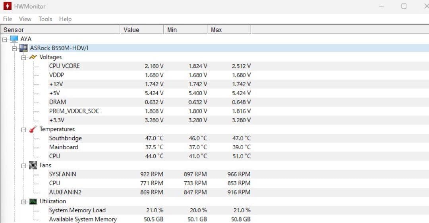Click the 922 RPM SYSFANIN value
Screen dimensions: 429x223
click(x=152, y=174)
